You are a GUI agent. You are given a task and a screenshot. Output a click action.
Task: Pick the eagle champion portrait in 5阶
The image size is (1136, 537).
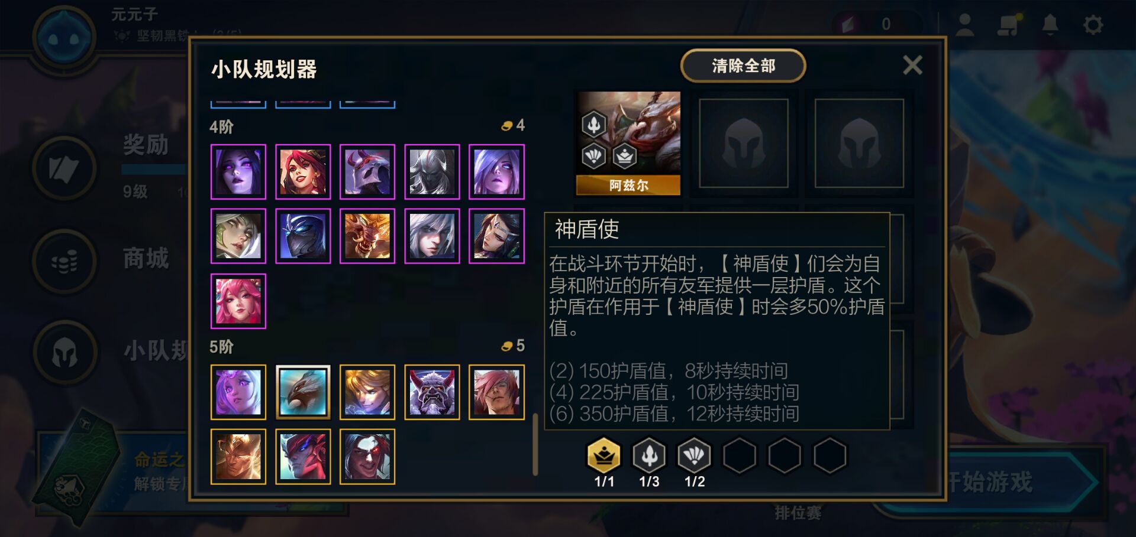click(x=303, y=392)
